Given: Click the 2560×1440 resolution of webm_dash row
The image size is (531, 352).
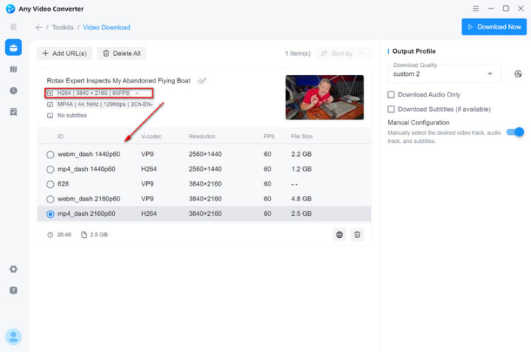Looking at the screenshot, I should point(205,154).
